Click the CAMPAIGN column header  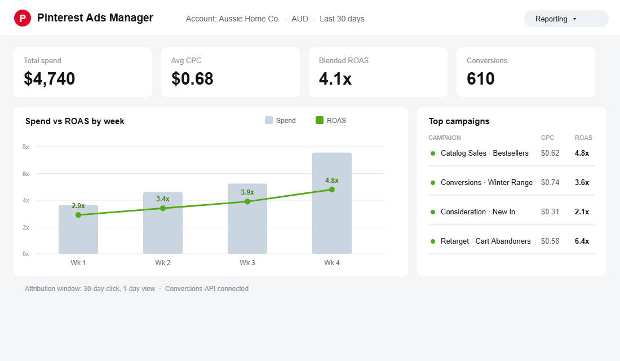tap(445, 138)
